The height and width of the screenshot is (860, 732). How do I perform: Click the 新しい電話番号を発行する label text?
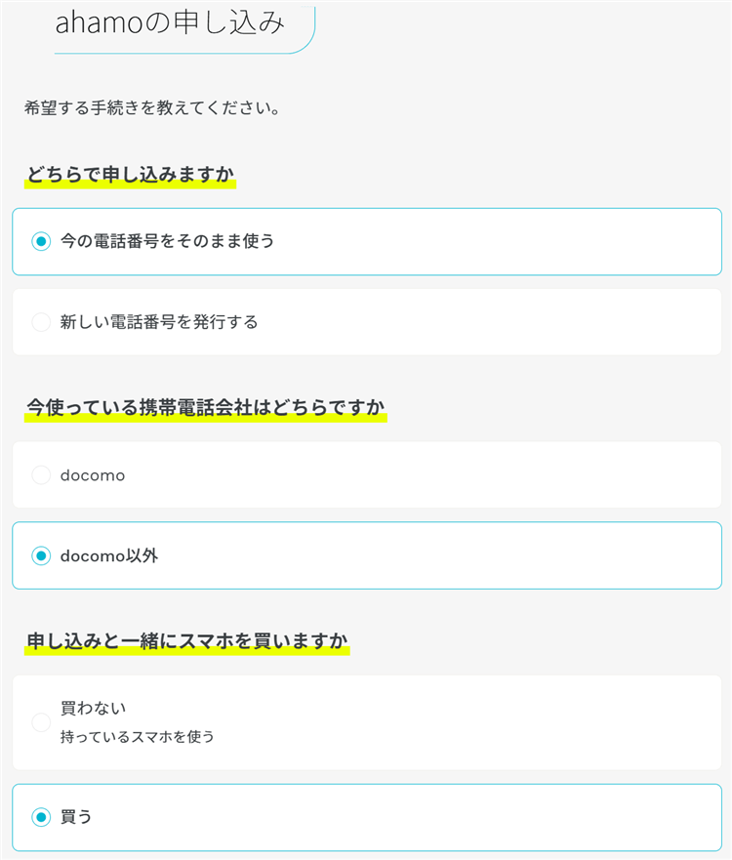159,322
